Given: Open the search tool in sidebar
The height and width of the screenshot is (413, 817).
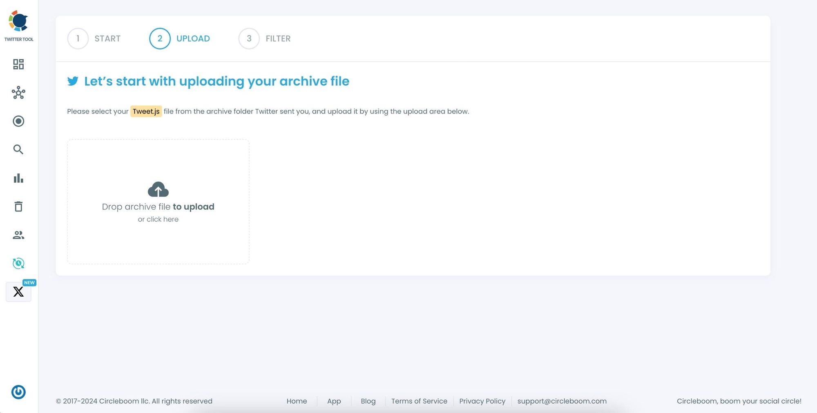Looking at the screenshot, I should (18, 149).
